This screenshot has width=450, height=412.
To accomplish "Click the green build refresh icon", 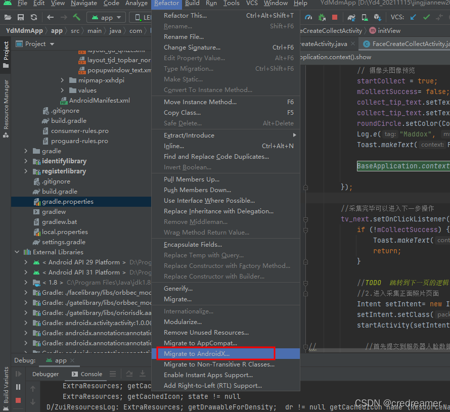I will 33,17.
